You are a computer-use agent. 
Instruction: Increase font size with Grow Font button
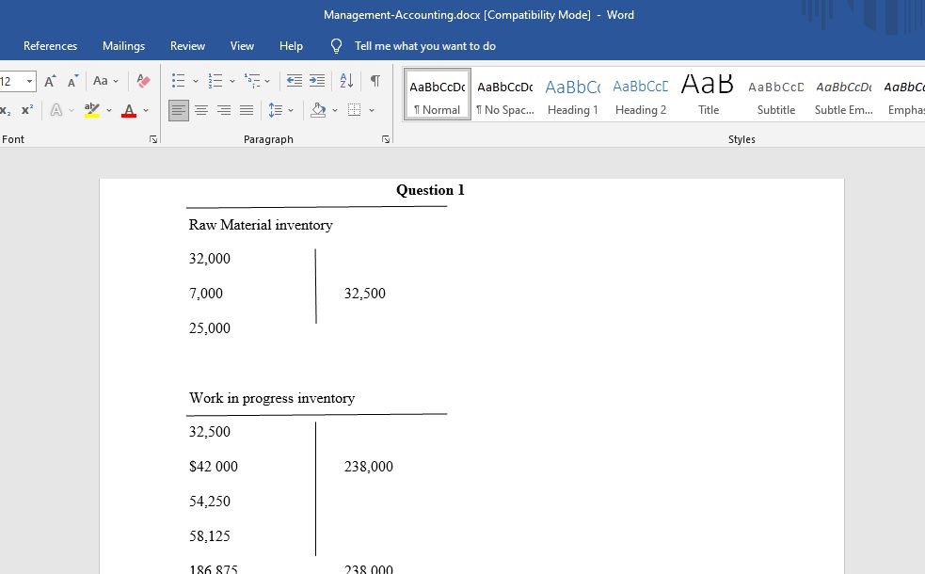[x=50, y=81]
